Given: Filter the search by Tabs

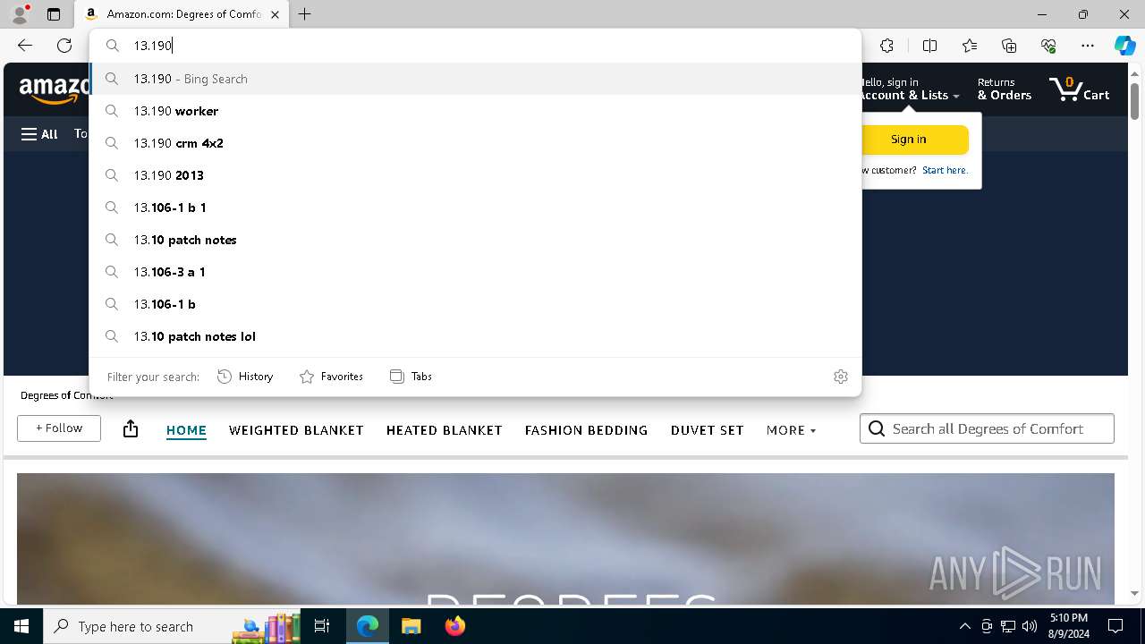Looking at the screenshot, I should pyautogui.click(x=411, y=377).
